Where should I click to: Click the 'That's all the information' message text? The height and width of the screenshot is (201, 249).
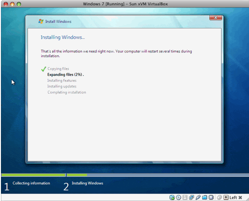click(116, 53)
